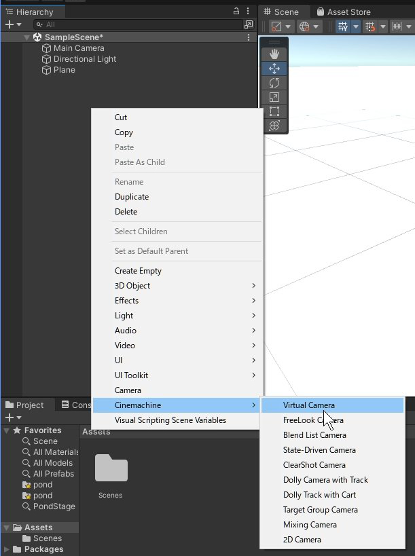Collapse the Favorites tree arrow
The height and width of the screenshot is (556, 415).
6,430
